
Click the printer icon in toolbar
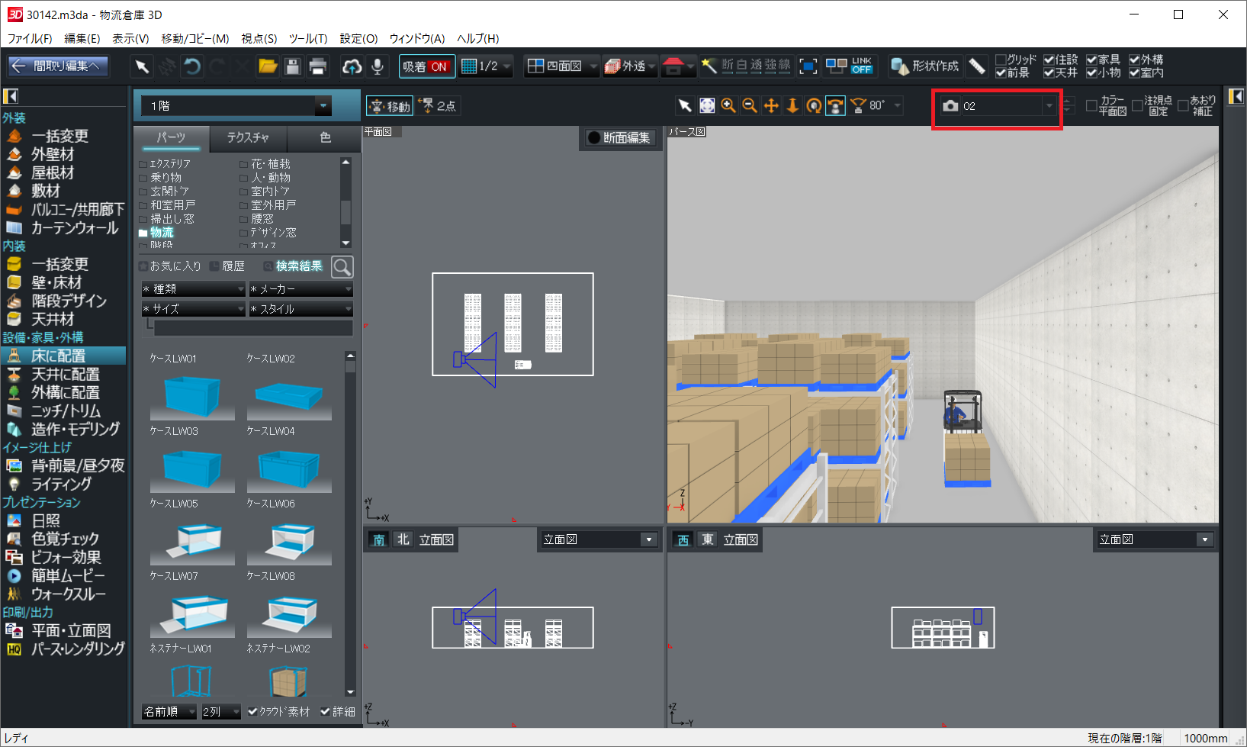pyautogui.click(x=318, y=66)
